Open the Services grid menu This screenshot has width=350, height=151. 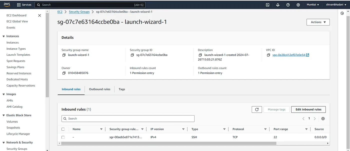coord(24,5)
